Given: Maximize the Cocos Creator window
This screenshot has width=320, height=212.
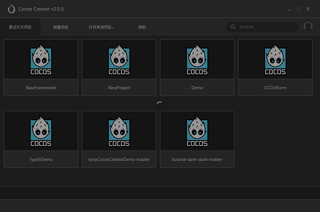Looking at the screenshot, I should (x=299, y=9).
